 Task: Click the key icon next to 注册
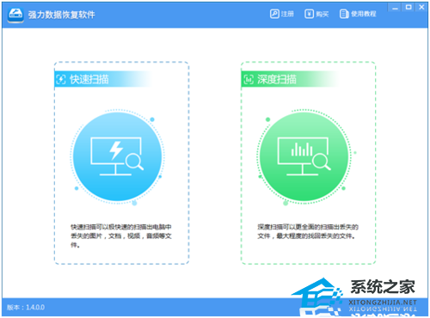coord(274,14)
